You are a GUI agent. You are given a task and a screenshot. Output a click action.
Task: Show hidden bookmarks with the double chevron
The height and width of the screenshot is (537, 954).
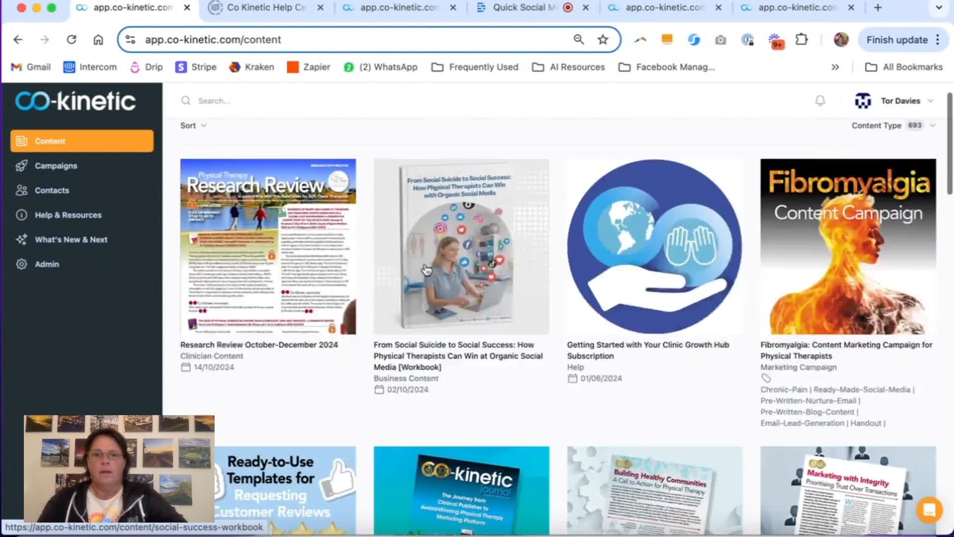pyautogui.click(x=835, y=67)
